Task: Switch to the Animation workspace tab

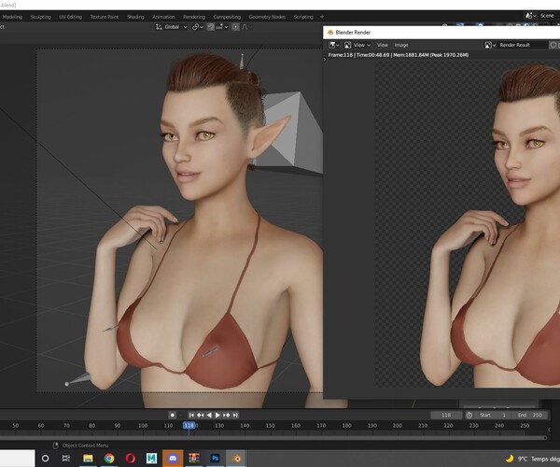Action: click(x=163, y=17)
